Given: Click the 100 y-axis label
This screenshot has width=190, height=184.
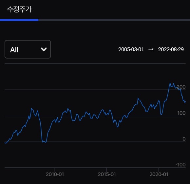Looking at the screenshot, I should (181, 113).
